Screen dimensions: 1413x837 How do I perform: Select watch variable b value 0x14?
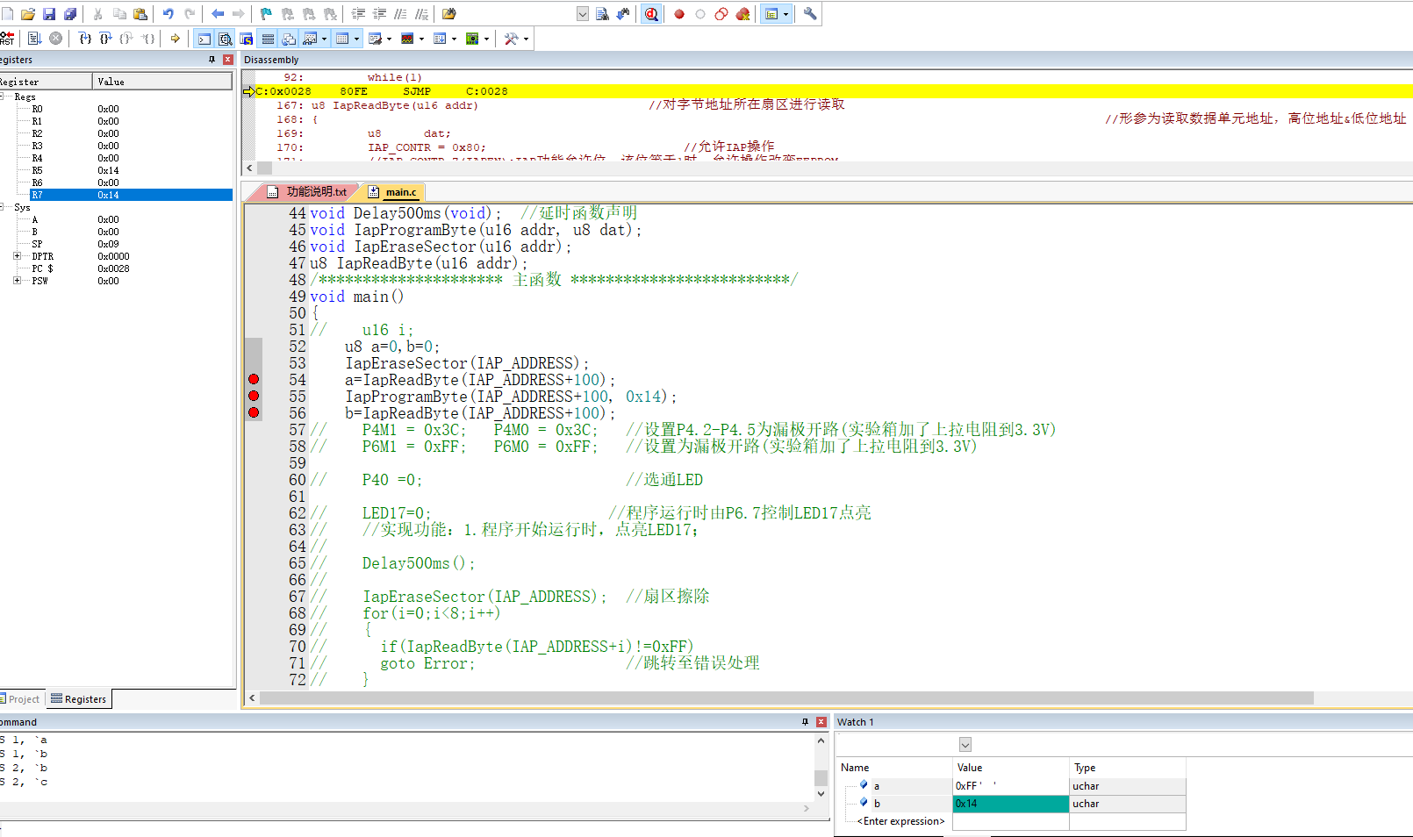1011,804
